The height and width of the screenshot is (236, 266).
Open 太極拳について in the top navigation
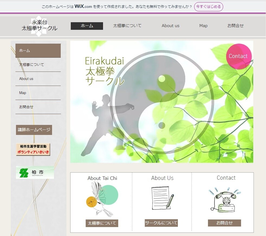[x=127, y=26]
